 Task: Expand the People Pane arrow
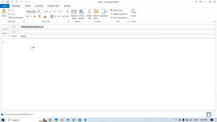[x=215, y=115]
